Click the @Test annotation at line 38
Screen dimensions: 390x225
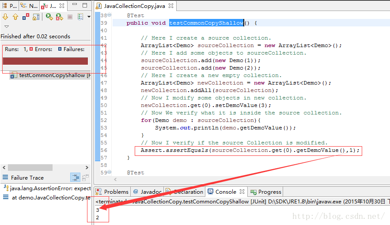[135, 15]
